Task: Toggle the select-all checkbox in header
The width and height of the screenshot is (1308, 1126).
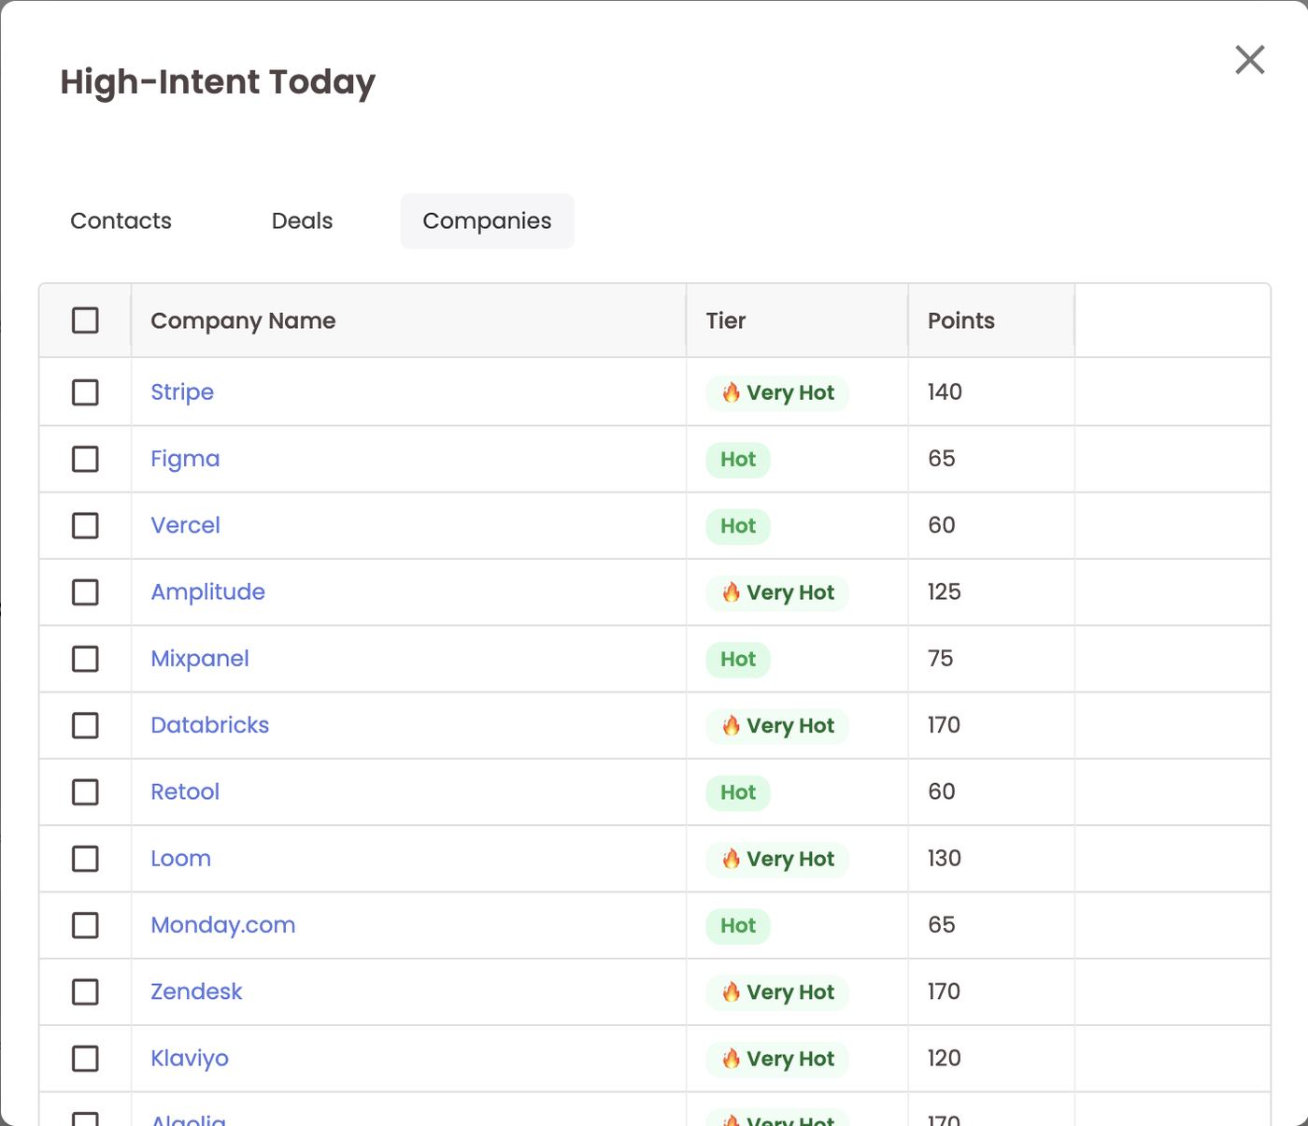Action: point(85,321)
